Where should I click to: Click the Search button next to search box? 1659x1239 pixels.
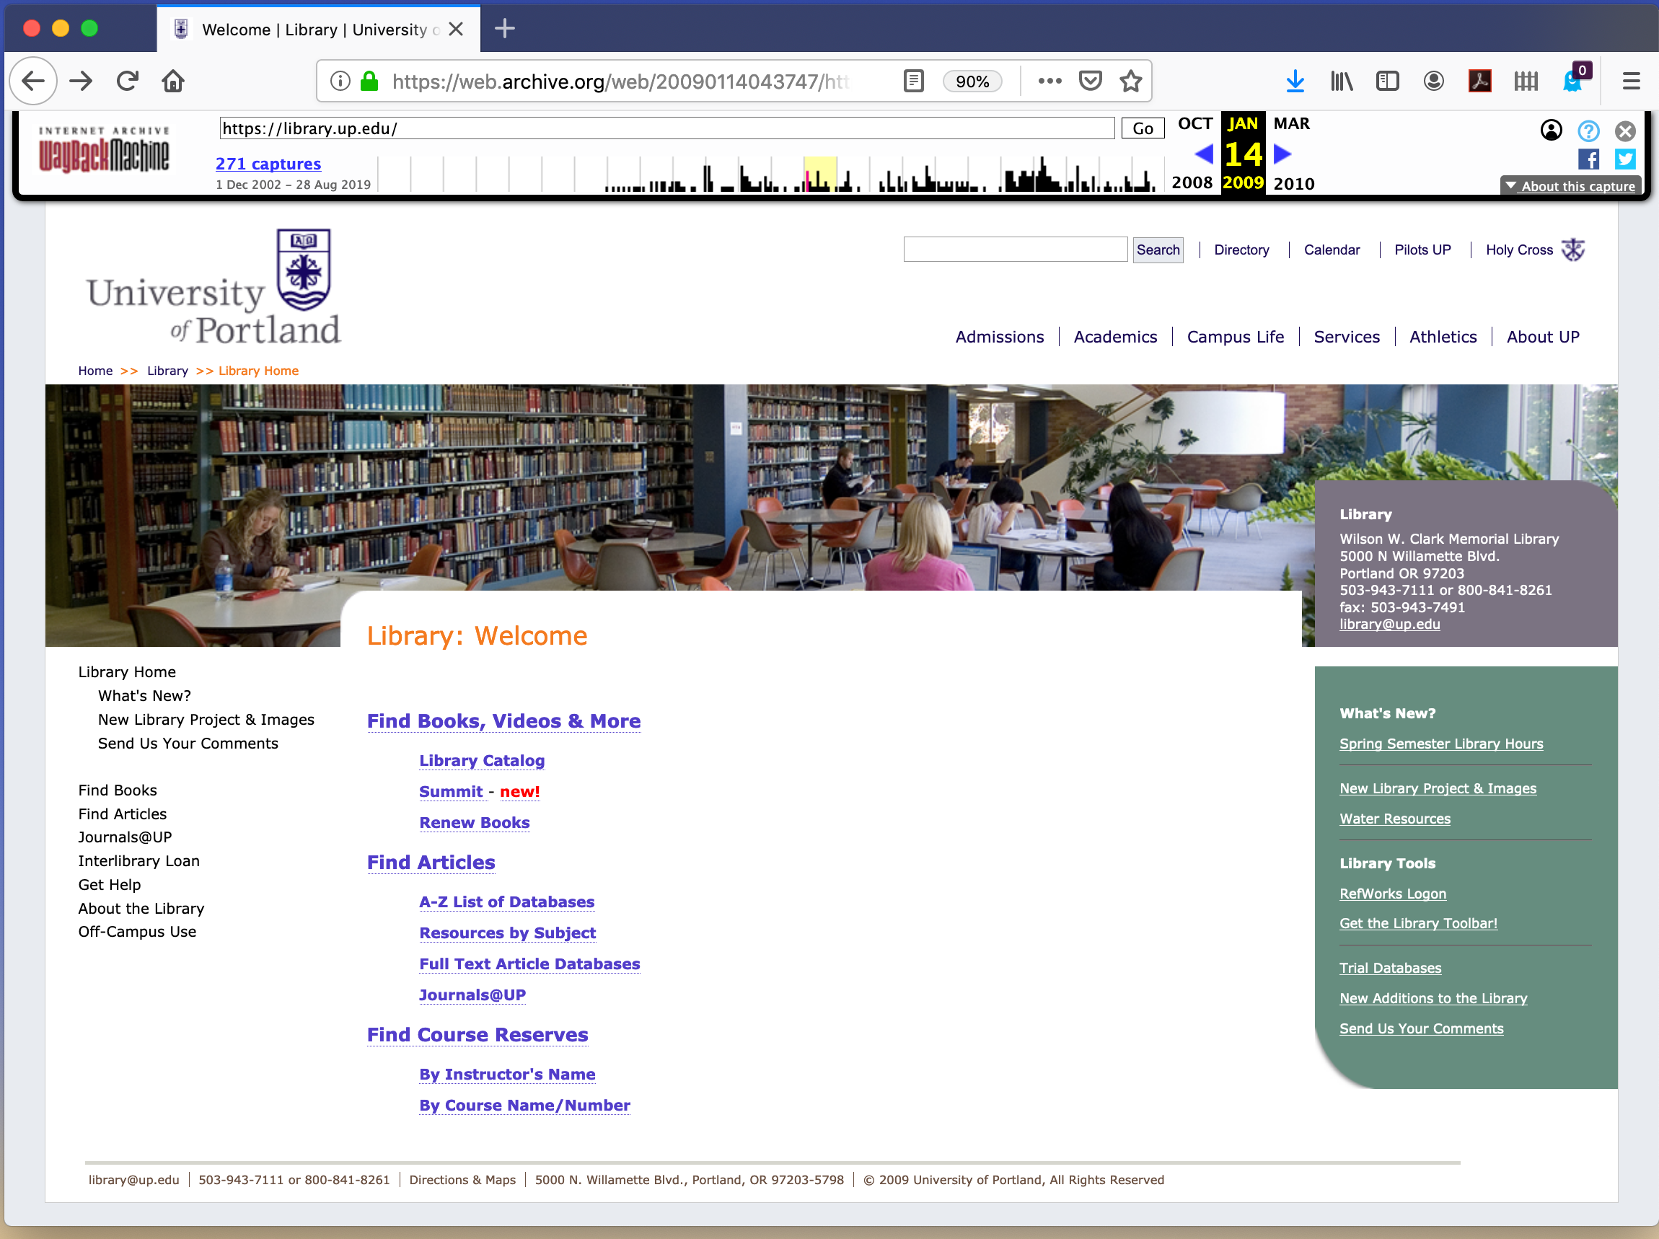(1158, 250)
